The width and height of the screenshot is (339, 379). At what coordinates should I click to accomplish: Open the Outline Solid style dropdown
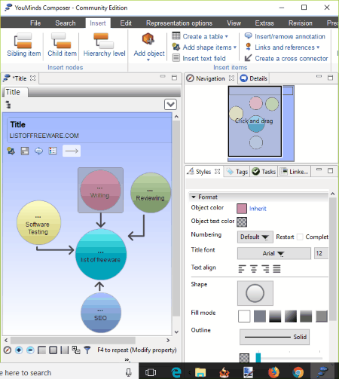(x=274, y=337)
